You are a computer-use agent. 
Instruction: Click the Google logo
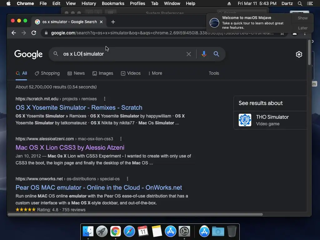pos(28,54)
